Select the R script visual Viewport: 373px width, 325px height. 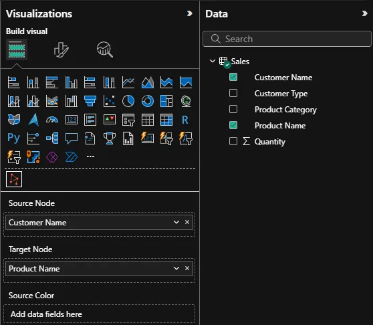(x=185, y=120)
